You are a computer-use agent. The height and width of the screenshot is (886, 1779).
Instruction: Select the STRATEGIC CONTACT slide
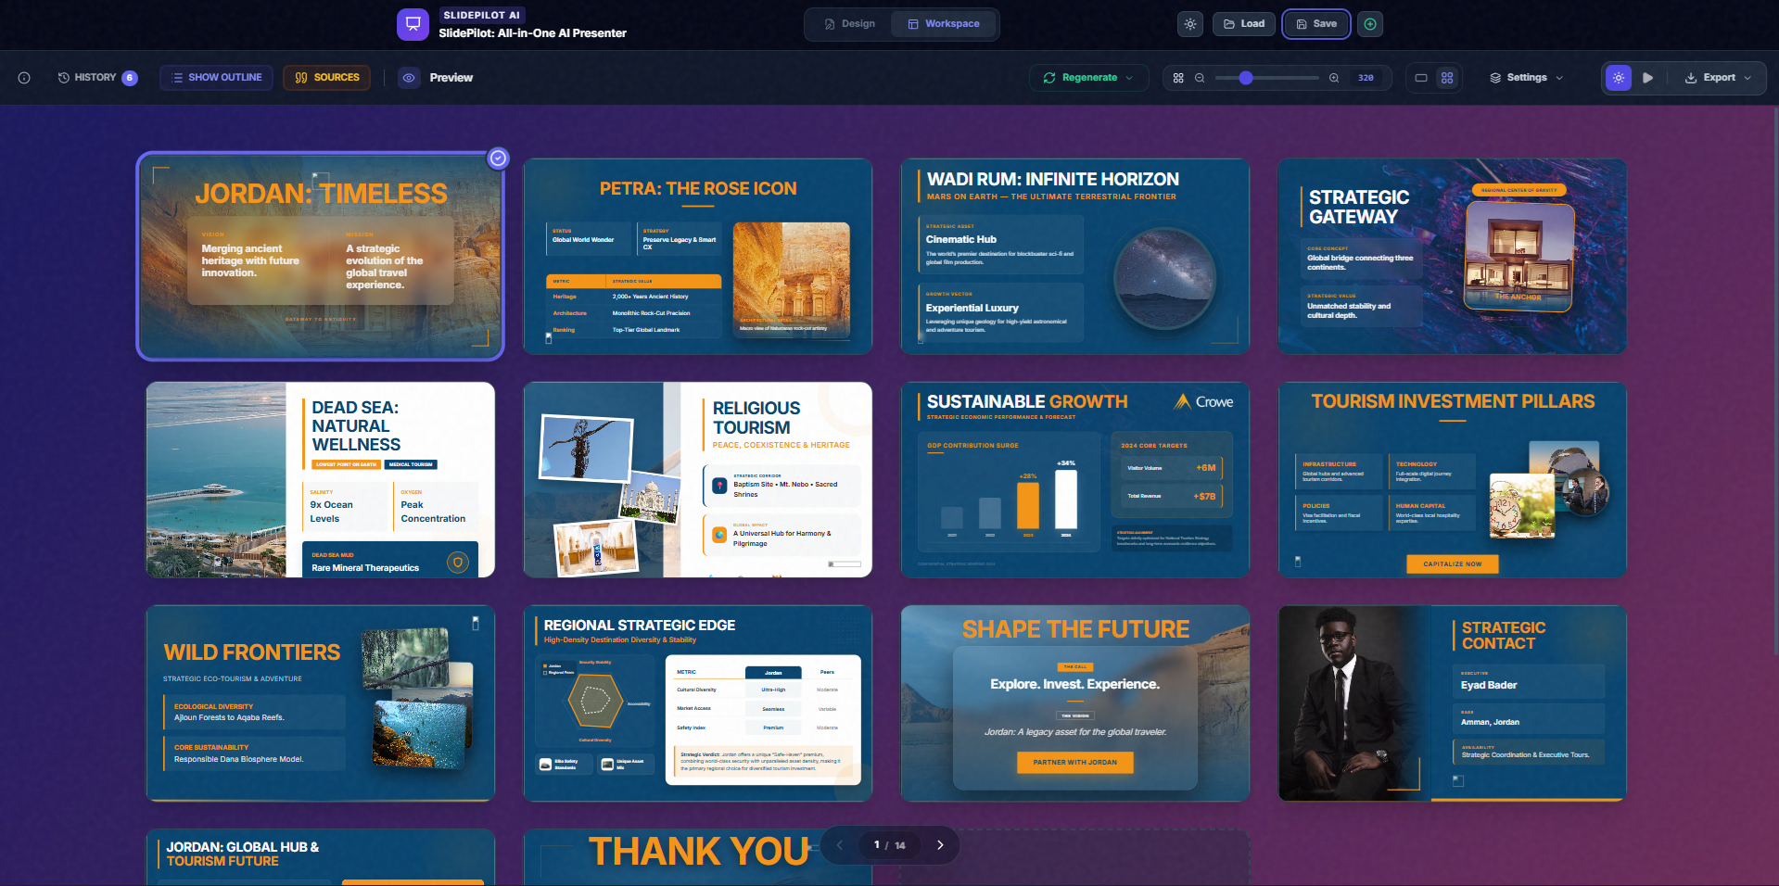1453,703
